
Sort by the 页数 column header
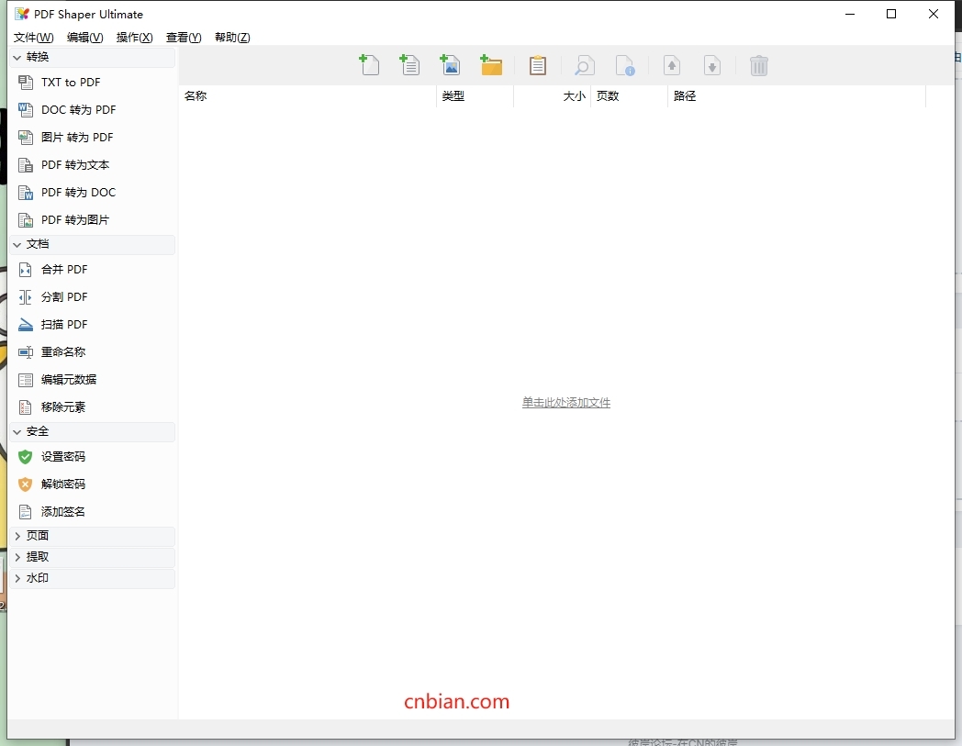tap(629, 96)
